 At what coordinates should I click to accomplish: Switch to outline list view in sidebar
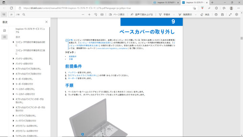pyautogui.click(x=4, y=37)
